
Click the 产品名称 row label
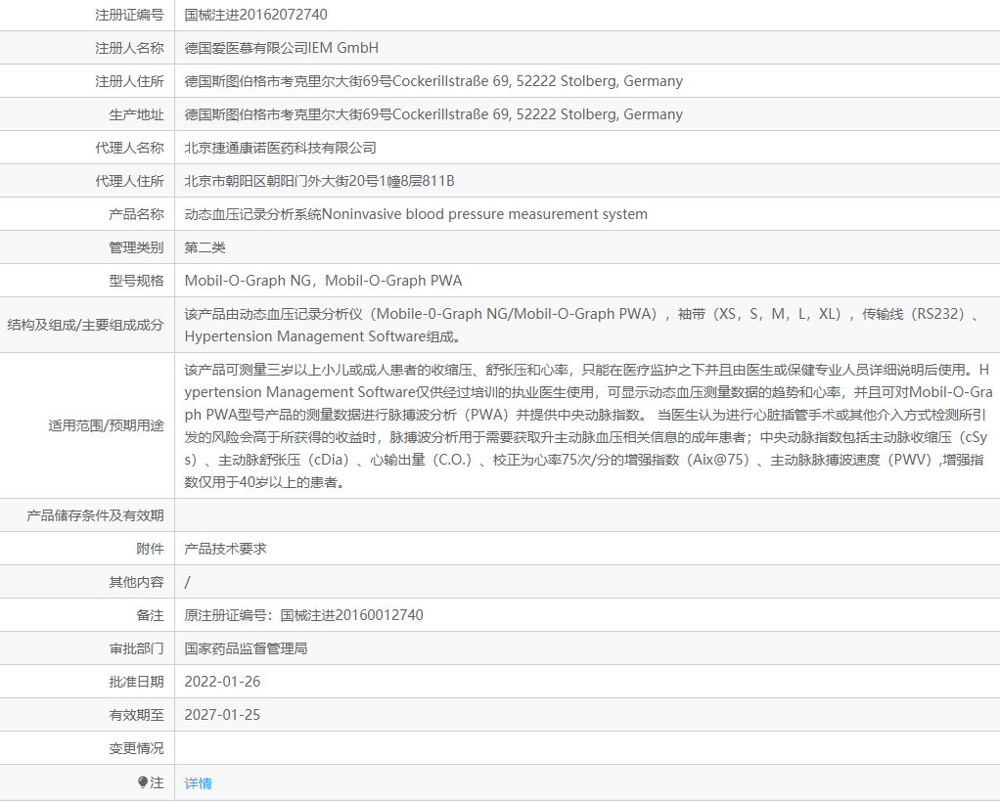[x=136, y=214]
